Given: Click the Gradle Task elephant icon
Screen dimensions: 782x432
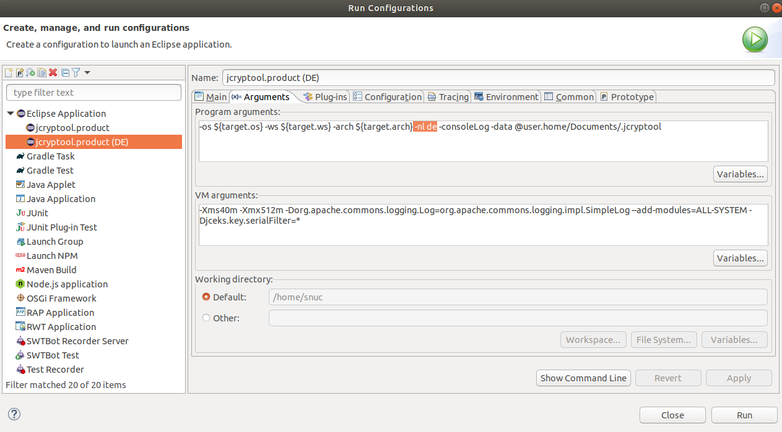Looking at the screenshot, I should pyautogui.click(x=20, y=156).
